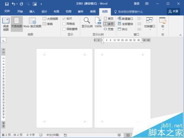The height and width of the screenshot is (138, 184).
Task: Customize the Quick Access Toolbar
Action: [41, 4]
